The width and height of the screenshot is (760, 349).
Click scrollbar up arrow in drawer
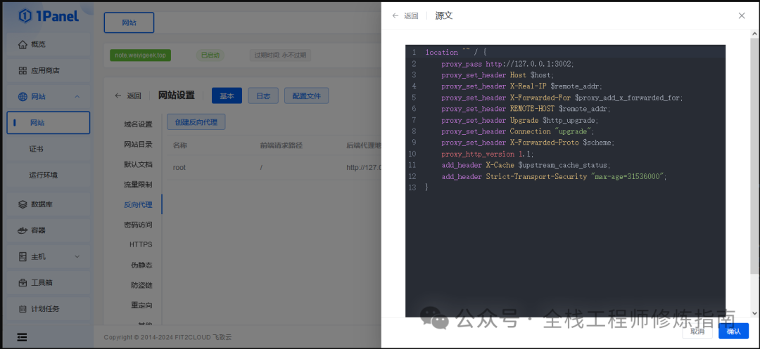point(754,33)
